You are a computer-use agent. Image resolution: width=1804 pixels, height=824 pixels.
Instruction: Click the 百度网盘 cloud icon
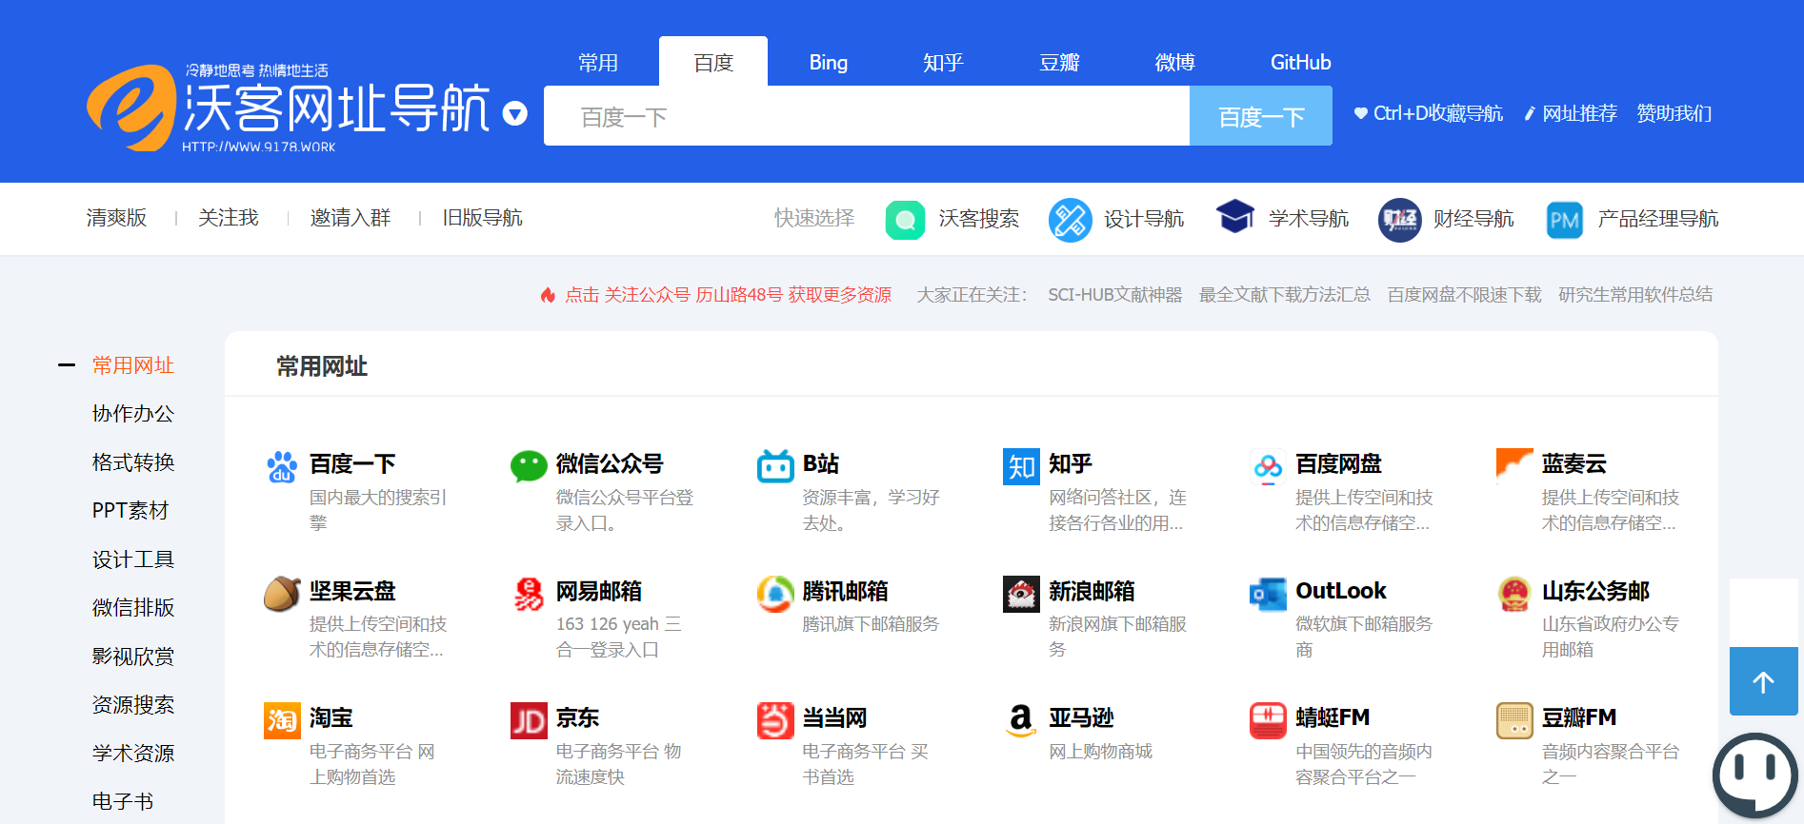point(1268,466)
